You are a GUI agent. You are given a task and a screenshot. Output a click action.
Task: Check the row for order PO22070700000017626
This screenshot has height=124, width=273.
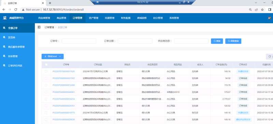click(x=46, y=71)
